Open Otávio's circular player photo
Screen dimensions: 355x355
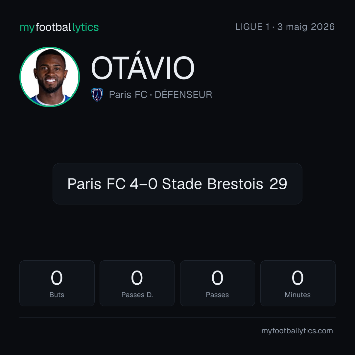50,77
